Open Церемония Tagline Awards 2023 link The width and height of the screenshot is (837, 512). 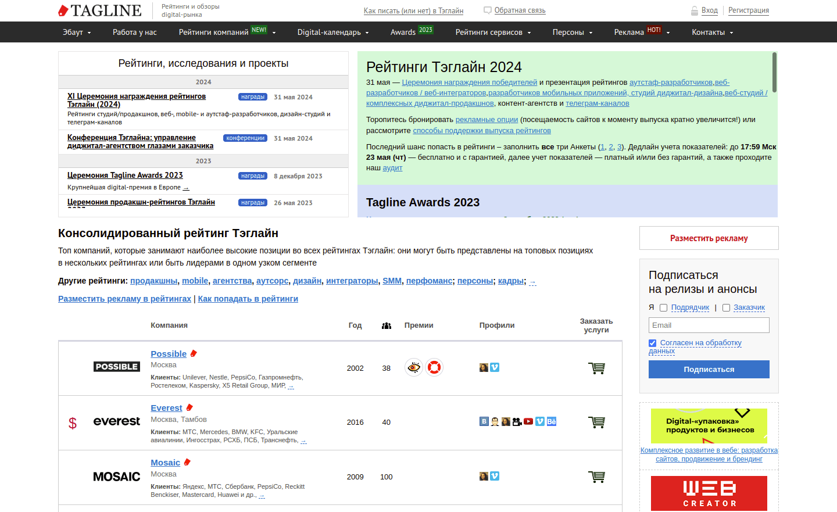pyautogui.click(x=125, y=175)
